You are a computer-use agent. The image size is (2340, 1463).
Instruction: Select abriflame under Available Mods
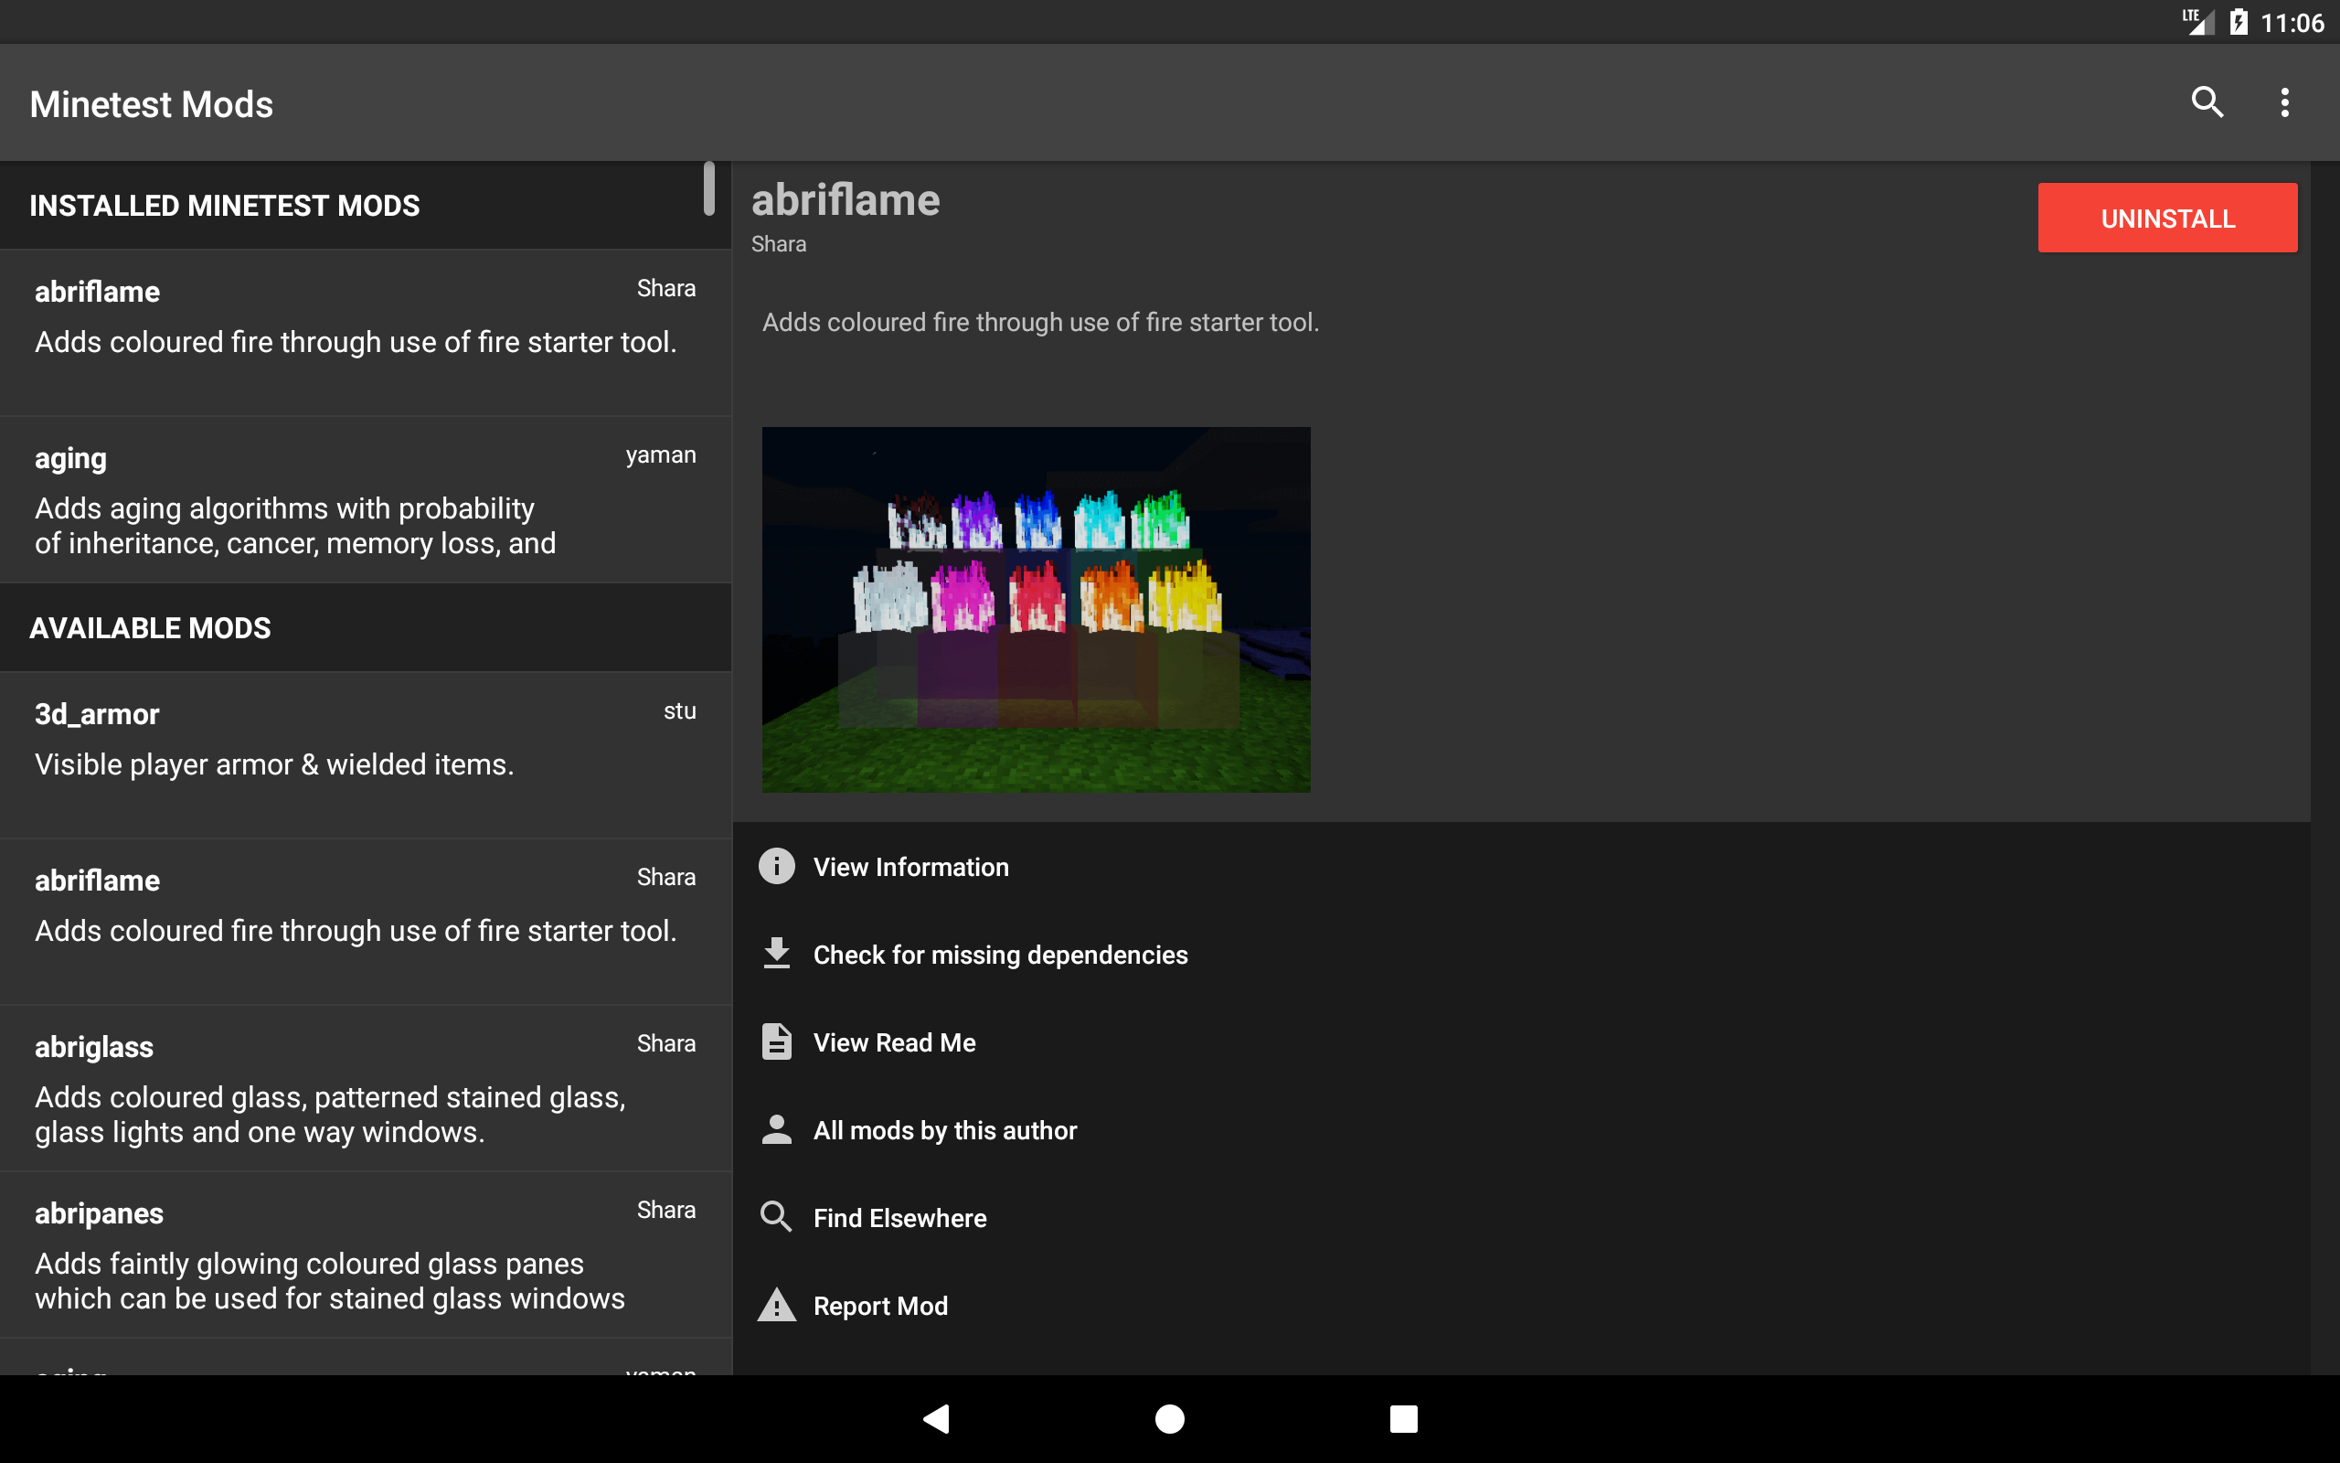[366, 921]
